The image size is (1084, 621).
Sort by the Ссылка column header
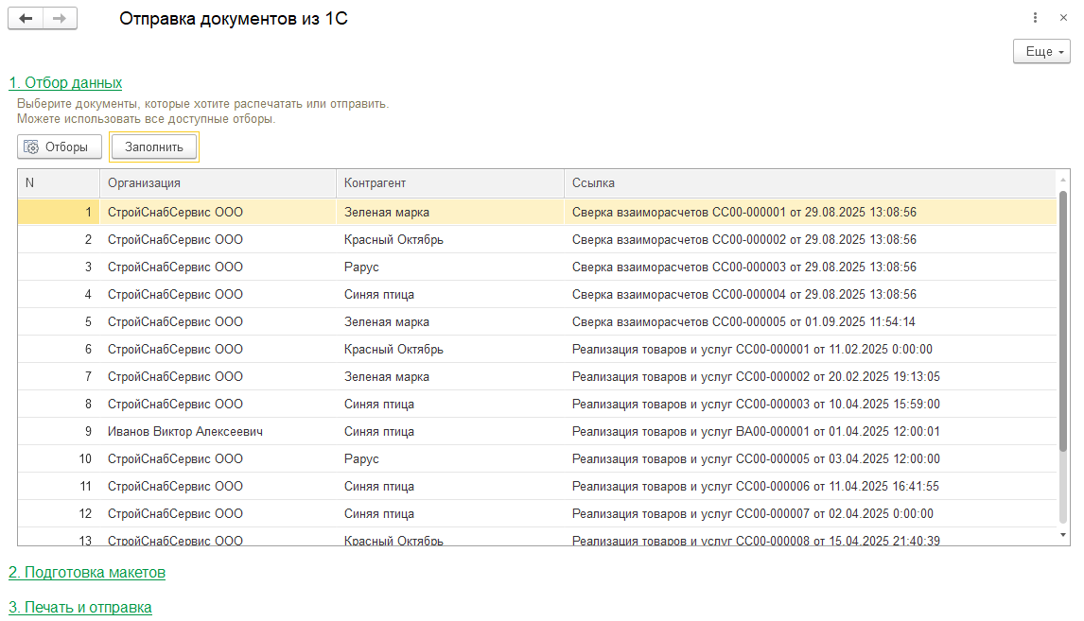pos(811,183)
